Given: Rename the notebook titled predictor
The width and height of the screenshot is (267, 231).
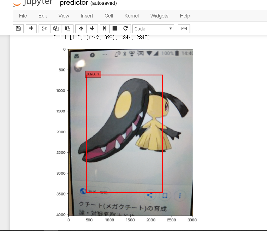Looking at the screenshot, I should tap(74, 3).
